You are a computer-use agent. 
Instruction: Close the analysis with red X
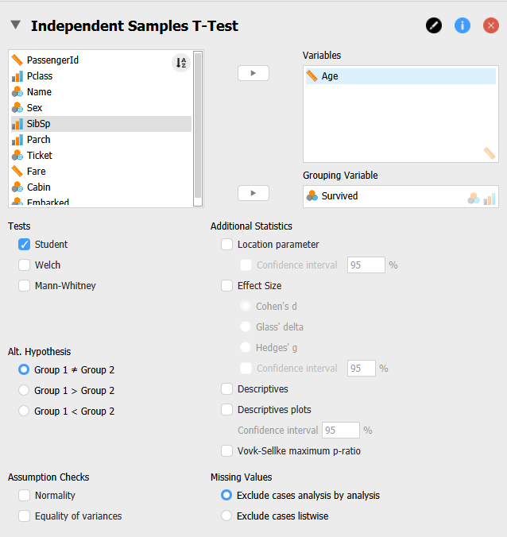[x=491, y=25]
